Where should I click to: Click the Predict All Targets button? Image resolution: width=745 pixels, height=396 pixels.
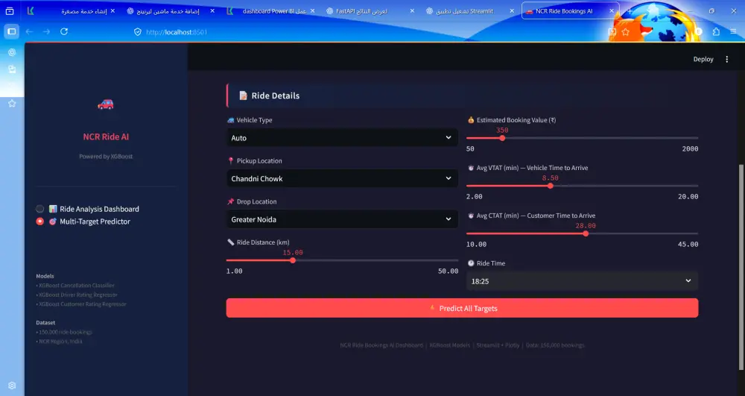[x=463, y=309]
